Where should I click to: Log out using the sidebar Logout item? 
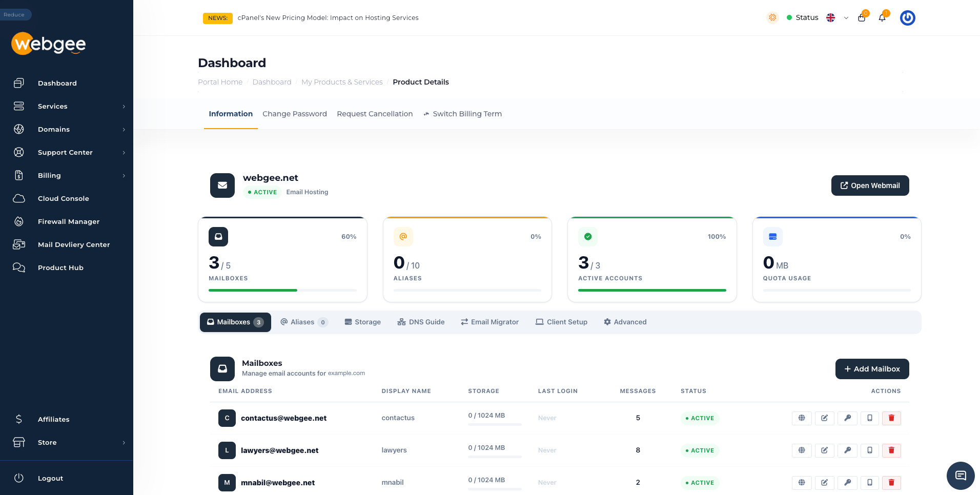[x=50, y=478]
